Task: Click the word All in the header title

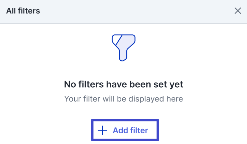Action: 11,11
